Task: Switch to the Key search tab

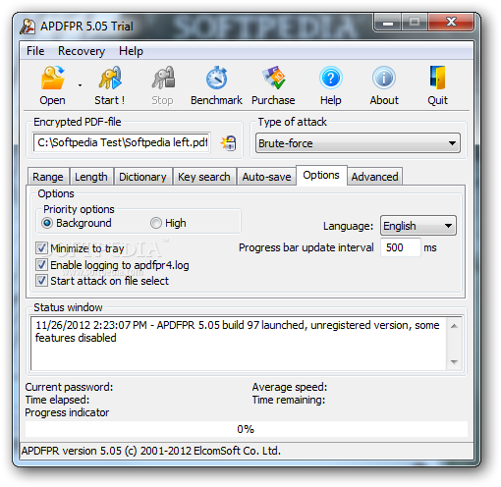Action: coord(204,177)
